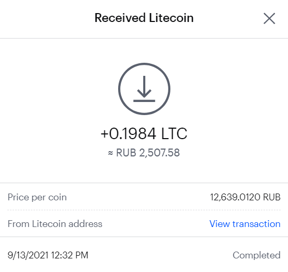Click the Received Litecoin title

[x=144, y=18]
